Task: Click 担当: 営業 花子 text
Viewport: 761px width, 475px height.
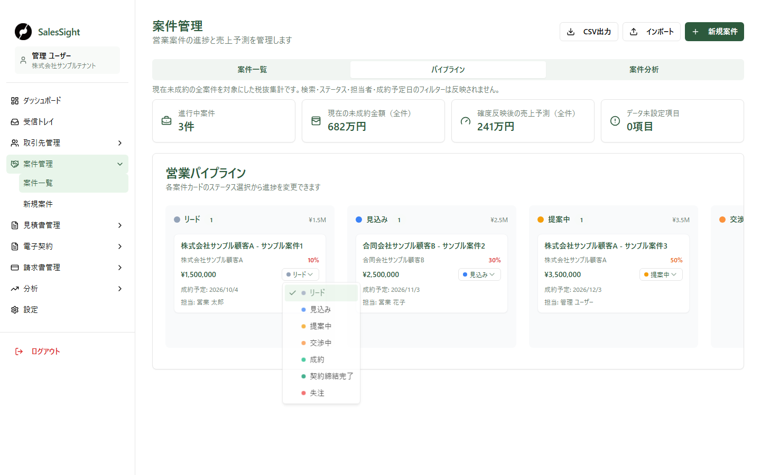Action: click(x=384, y=302)
